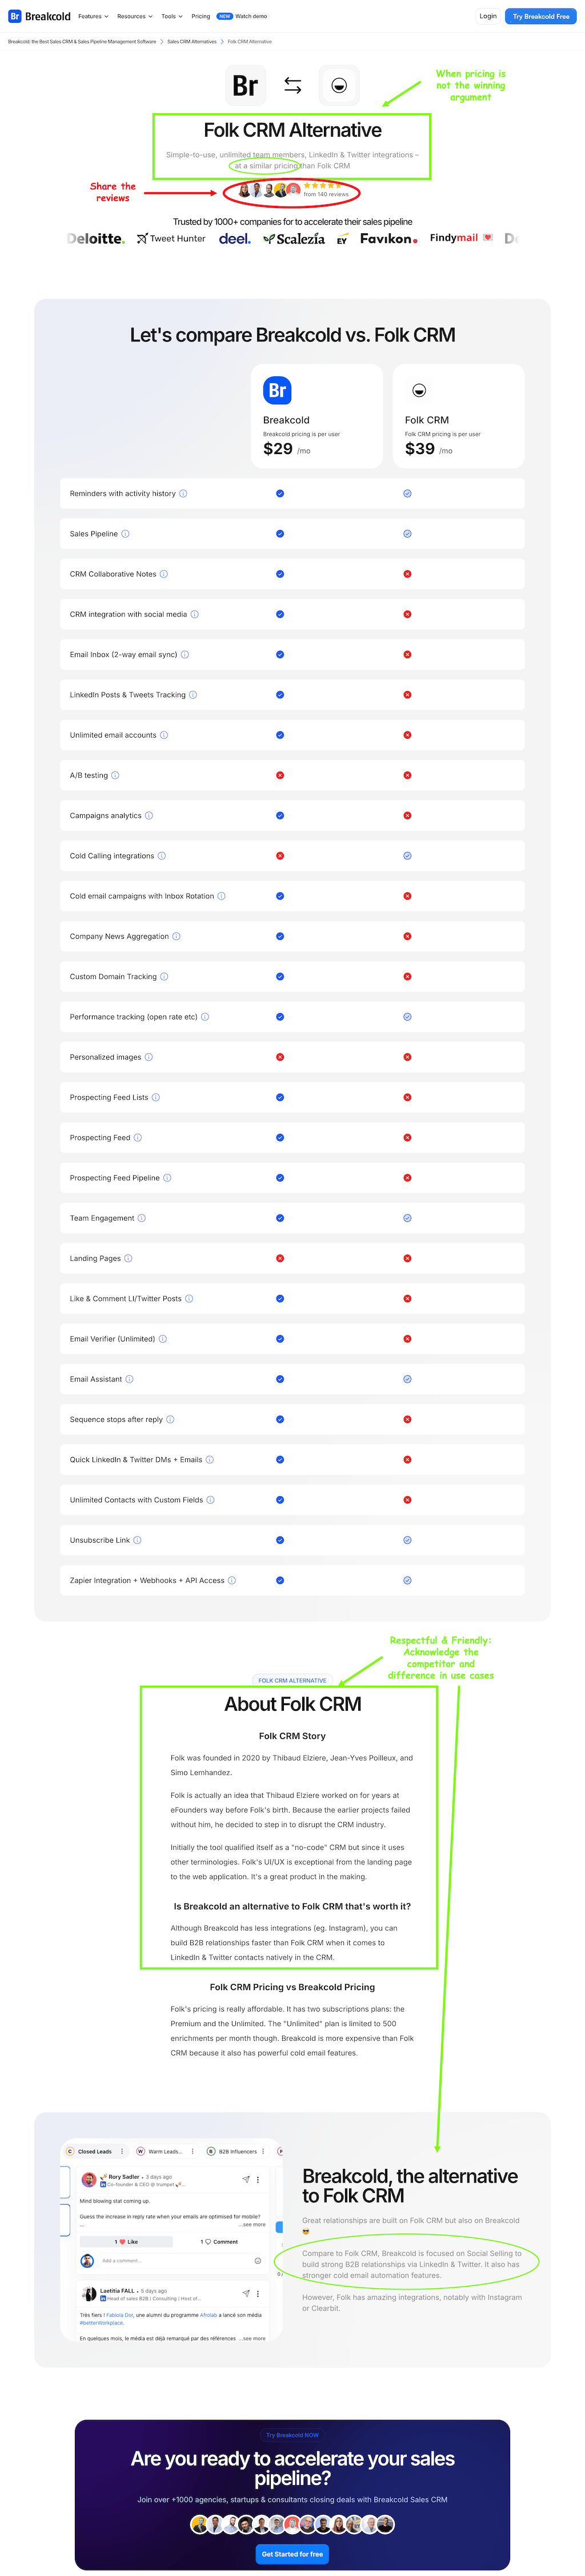Viewport: 585px width, 2576px height.
Task: Click the Breakcold logo in header
Action: [x=40, y=16]
